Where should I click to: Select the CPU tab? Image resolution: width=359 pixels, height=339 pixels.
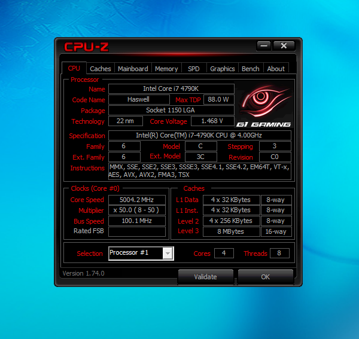(74, 68)
